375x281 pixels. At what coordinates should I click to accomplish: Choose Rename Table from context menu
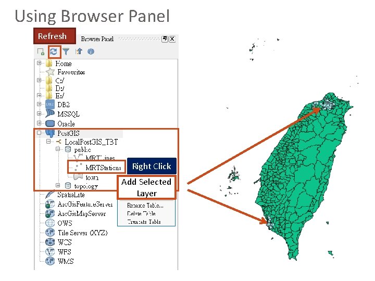click(145, 206)
